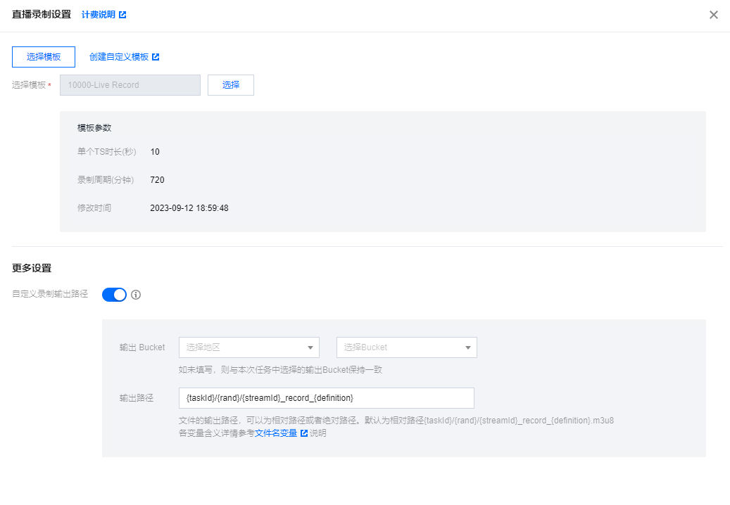Click the external link icon next to 计费说明

click(x=122, y=15)
